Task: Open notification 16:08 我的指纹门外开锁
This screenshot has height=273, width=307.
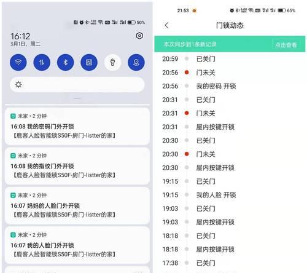Action: (x=77, y=165)
